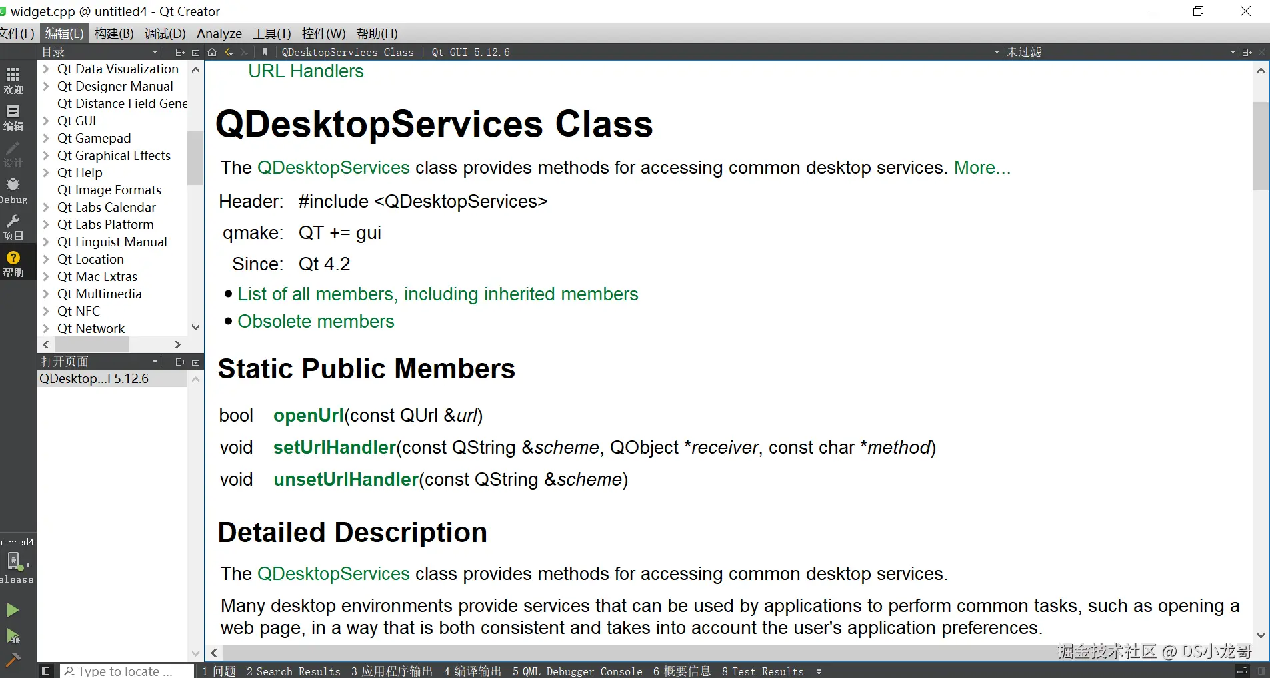This screenshot has width=1270, height=678.
Task: Switch to the 编辑 (Edit) mode in sidebar
Action: (x=13, y=117)
